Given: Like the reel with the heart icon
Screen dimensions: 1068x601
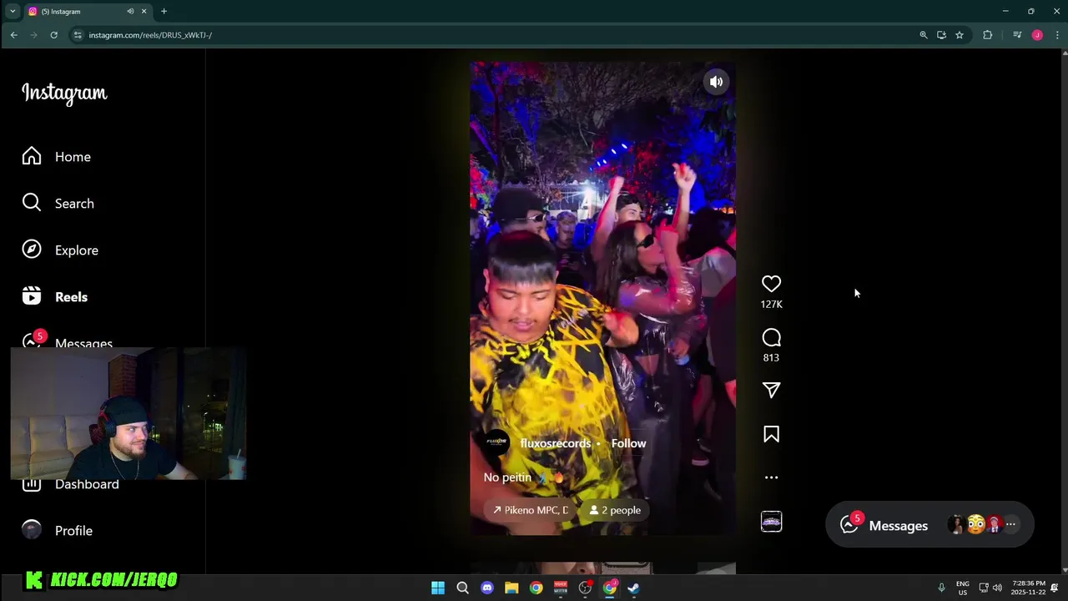Looking at the screenshot, I should (x=771, y=284).
